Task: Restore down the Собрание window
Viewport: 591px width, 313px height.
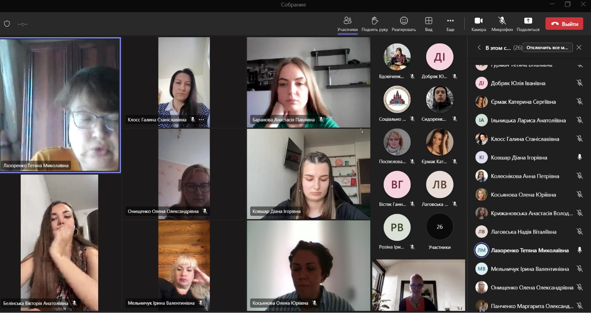Action: pos(567,5)
